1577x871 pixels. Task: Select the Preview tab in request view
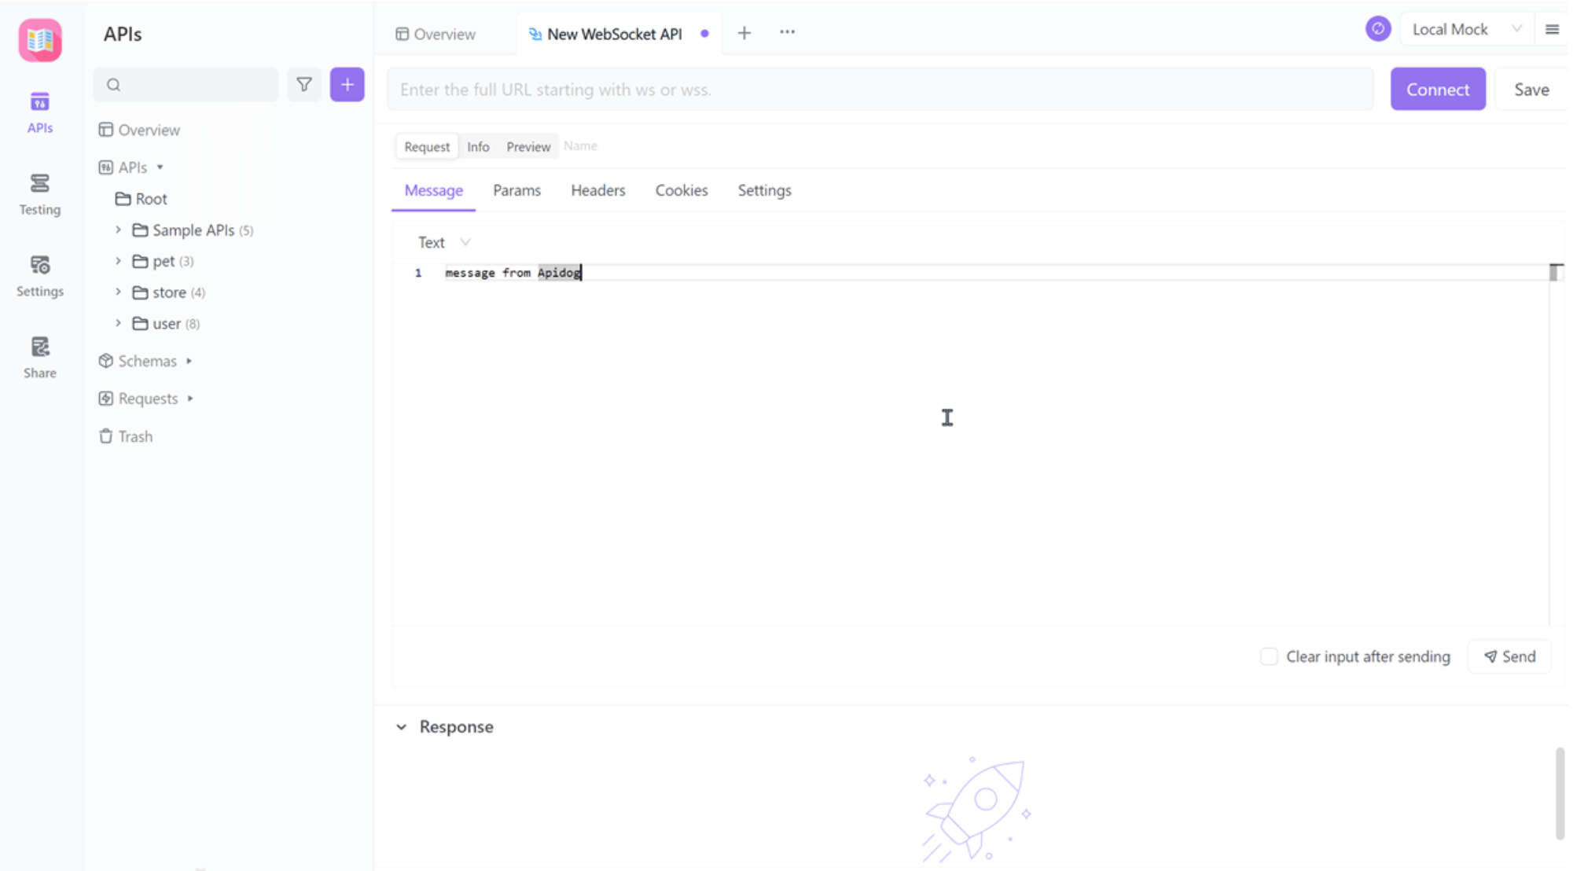click(528, 146)
